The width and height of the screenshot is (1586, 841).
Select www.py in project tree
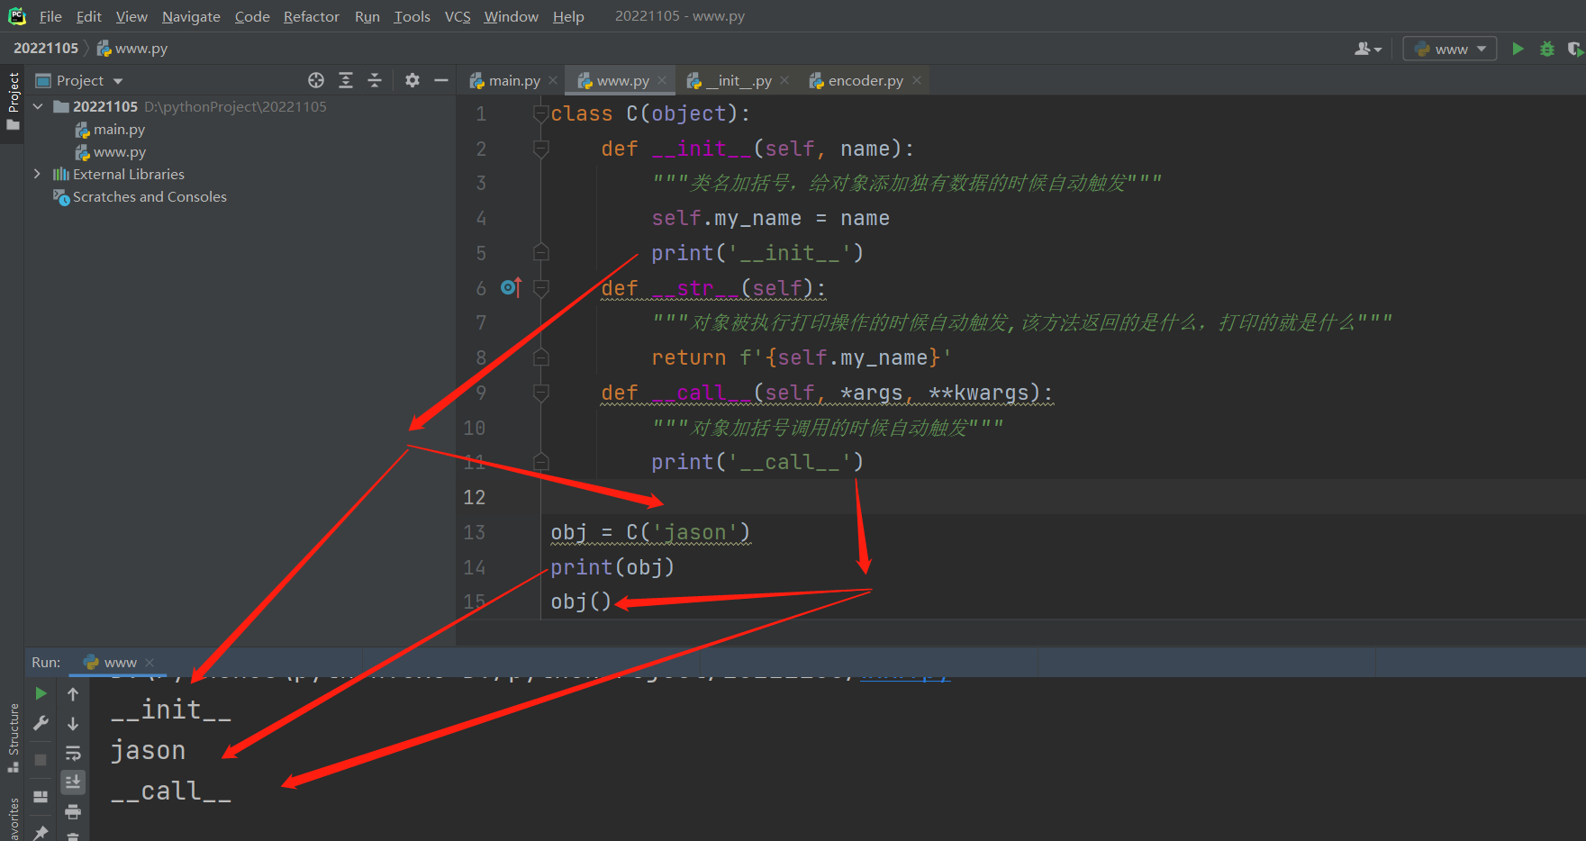click(119, 152)
